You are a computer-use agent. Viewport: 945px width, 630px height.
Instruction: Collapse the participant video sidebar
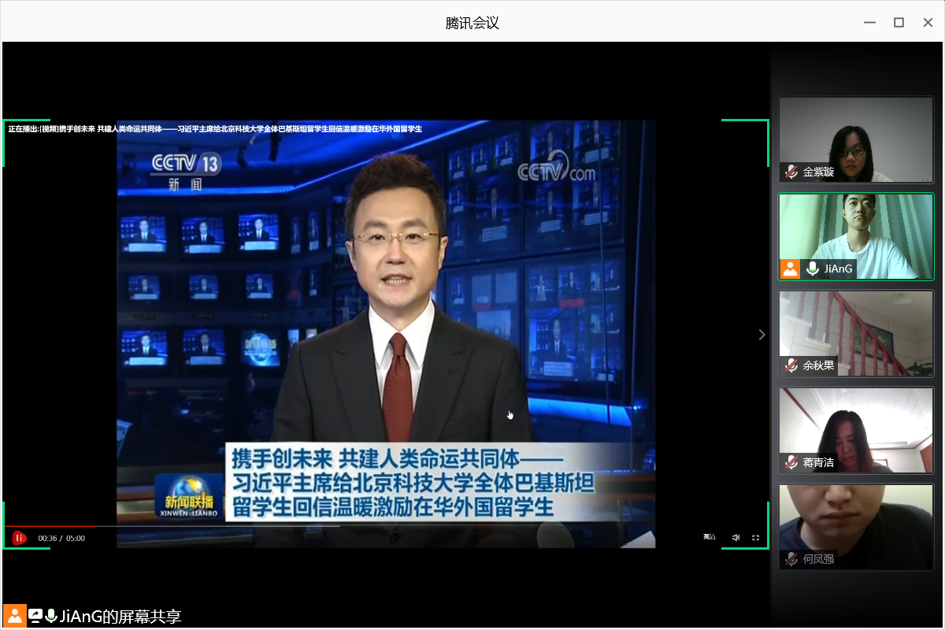762,335
